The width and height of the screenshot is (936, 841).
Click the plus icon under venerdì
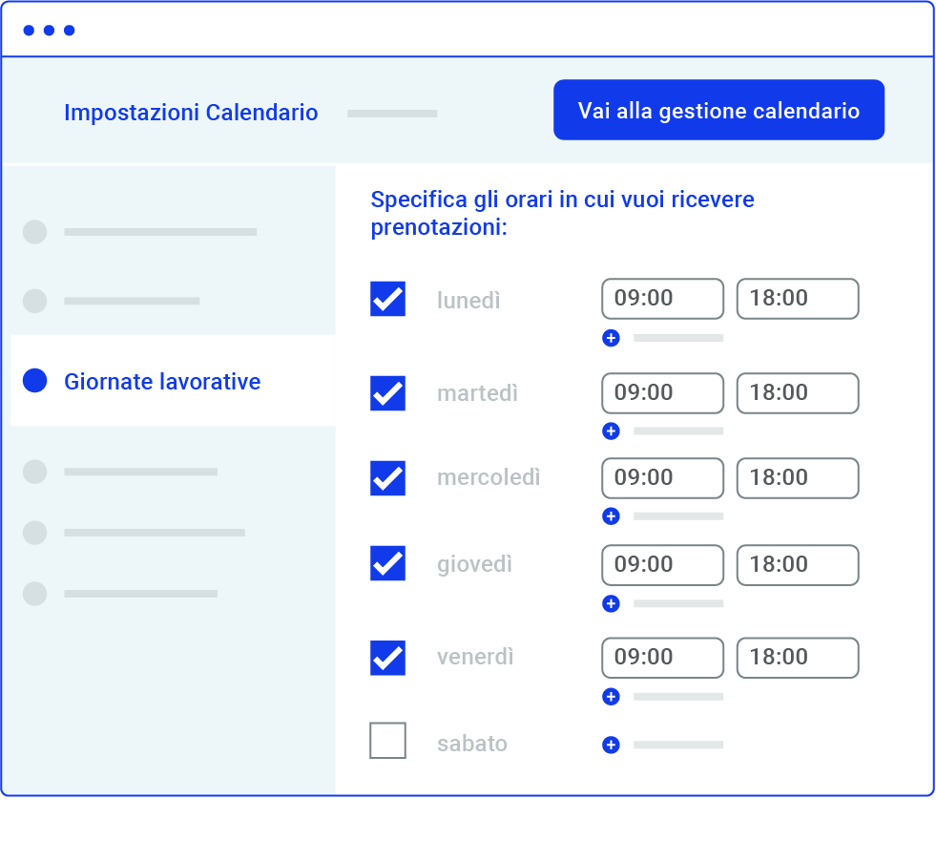click(x=611, y=697)
